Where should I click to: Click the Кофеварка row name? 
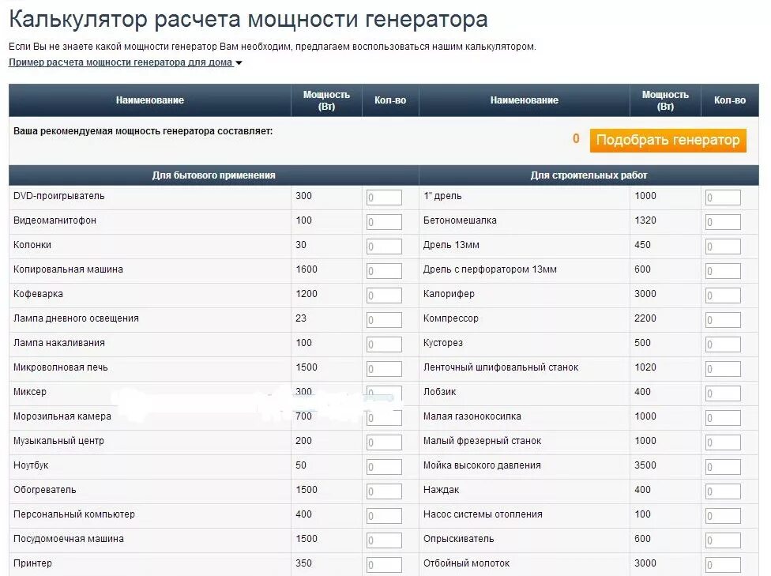click(x=39, y=294)
